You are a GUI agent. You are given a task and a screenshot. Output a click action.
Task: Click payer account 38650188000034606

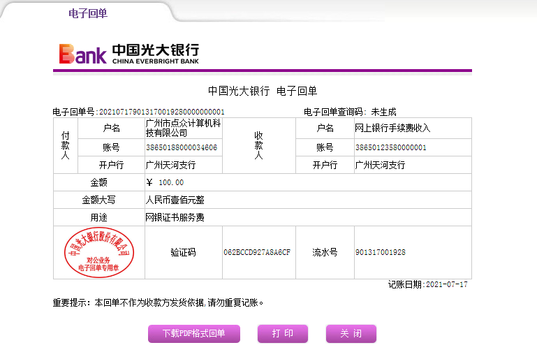click(x=182, y=147)
